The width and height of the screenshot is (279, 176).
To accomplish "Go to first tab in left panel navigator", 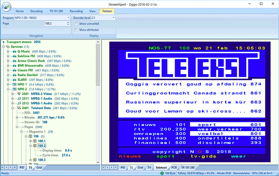I will [3, 168].
